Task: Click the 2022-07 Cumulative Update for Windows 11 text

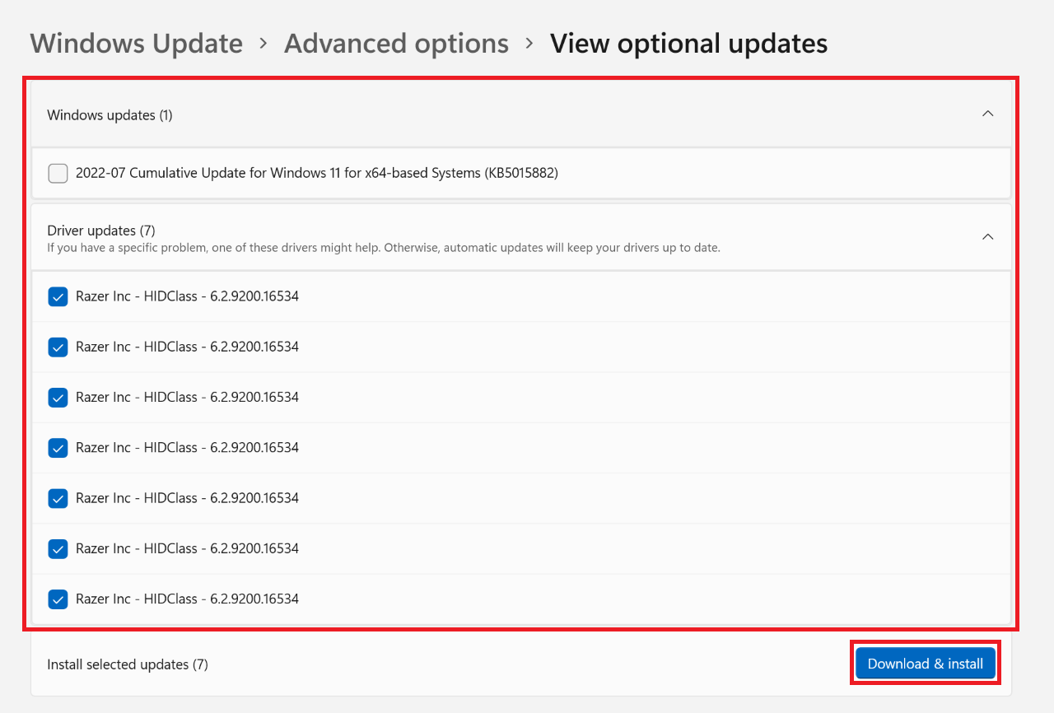Action: 317,173
